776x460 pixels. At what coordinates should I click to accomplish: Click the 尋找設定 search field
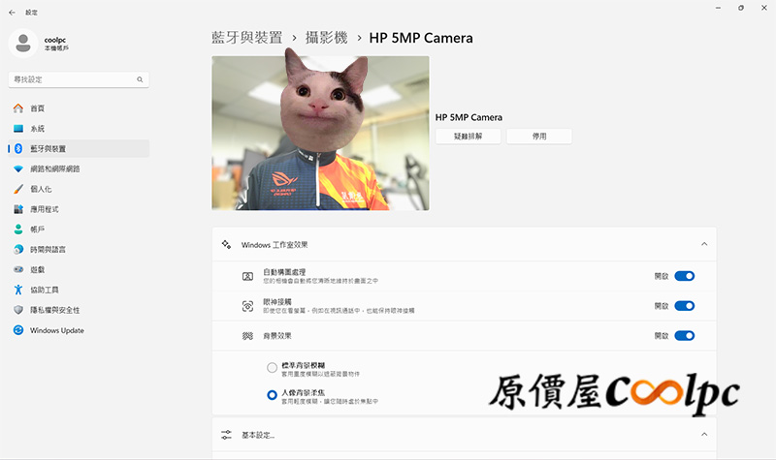pyautogui.click(x=79, y=79)
